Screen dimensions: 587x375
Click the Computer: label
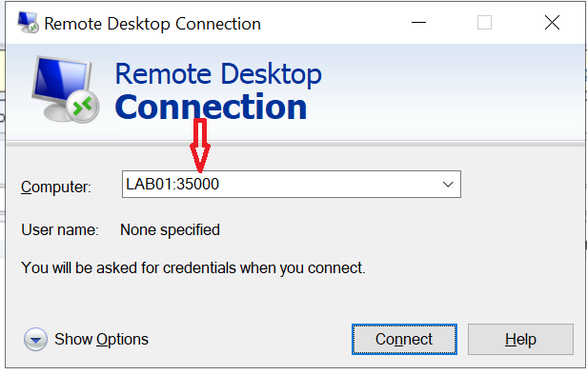(x=56, y=187)
